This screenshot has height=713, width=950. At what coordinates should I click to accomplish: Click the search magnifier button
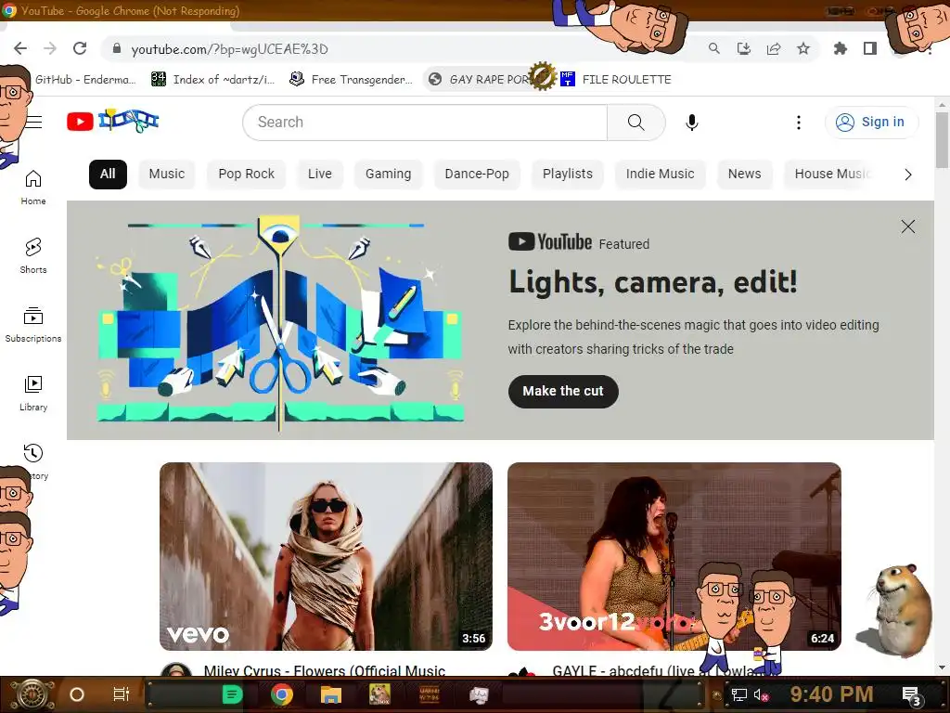pyautogui.click(x=636, y=122)
